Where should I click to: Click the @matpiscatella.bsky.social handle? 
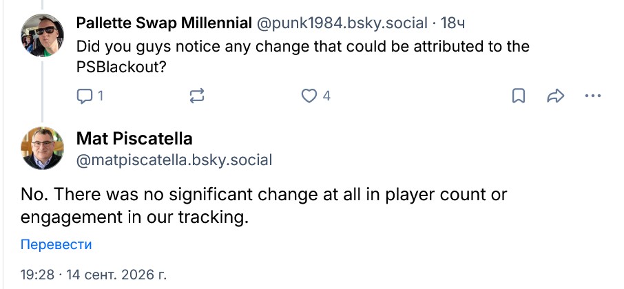(174, 160)
